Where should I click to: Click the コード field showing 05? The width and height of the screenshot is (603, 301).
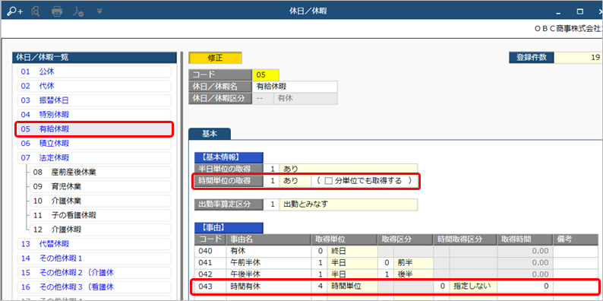266,74
